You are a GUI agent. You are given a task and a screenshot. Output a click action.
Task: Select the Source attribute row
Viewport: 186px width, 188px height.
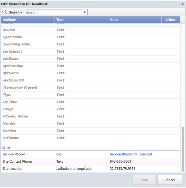click(x=90, y=30)
